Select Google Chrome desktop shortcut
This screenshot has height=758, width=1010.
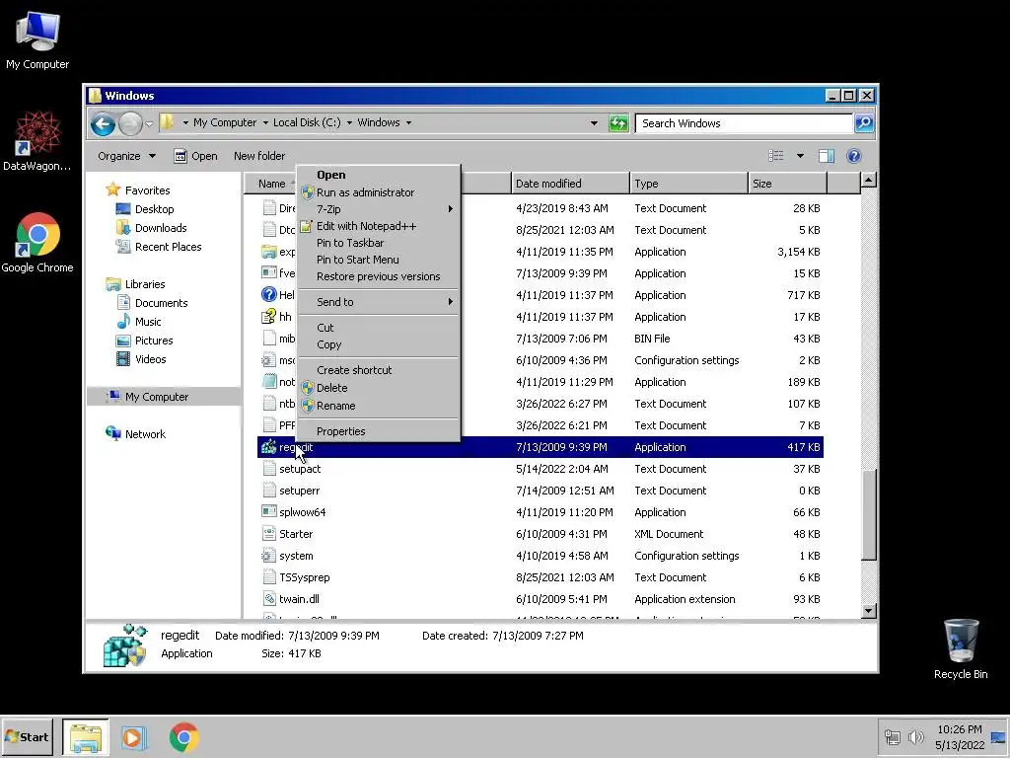pyautogui.click(x=37, y=243)
